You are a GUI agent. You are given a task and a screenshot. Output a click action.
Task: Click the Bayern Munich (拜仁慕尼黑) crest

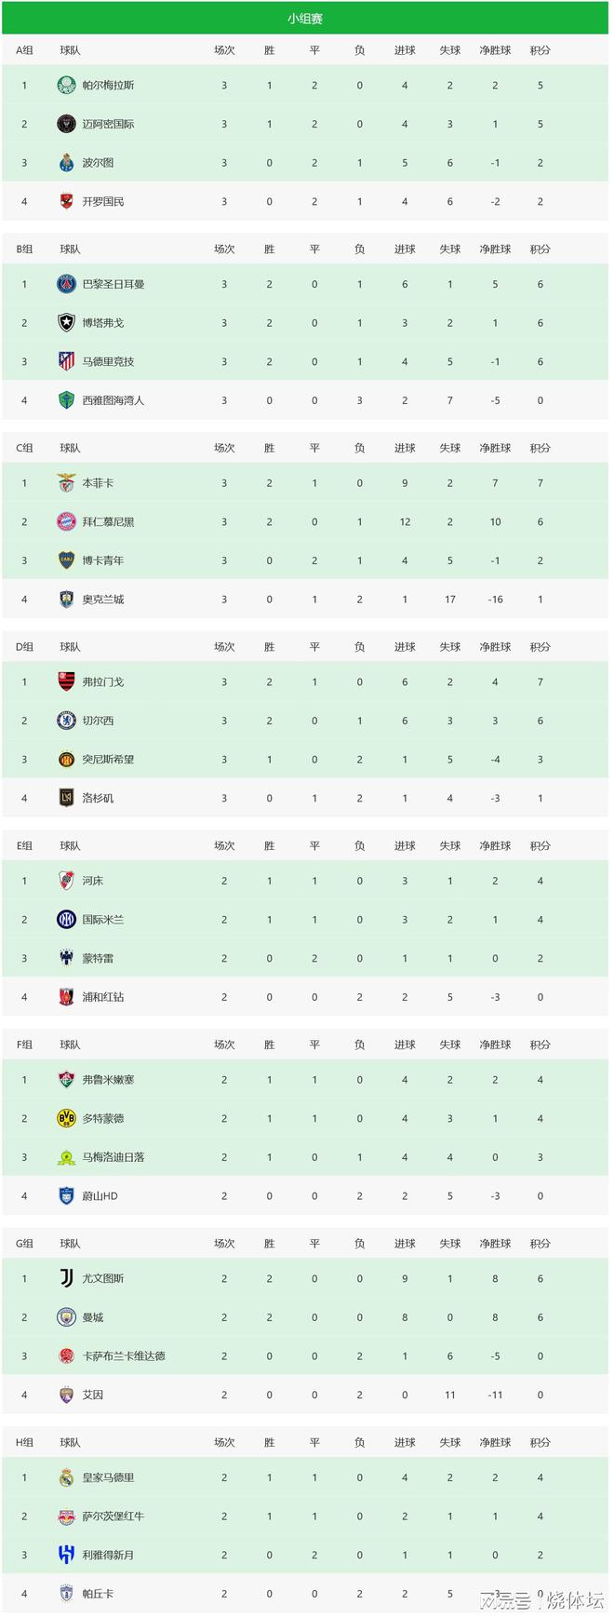[x=66, y=522]
